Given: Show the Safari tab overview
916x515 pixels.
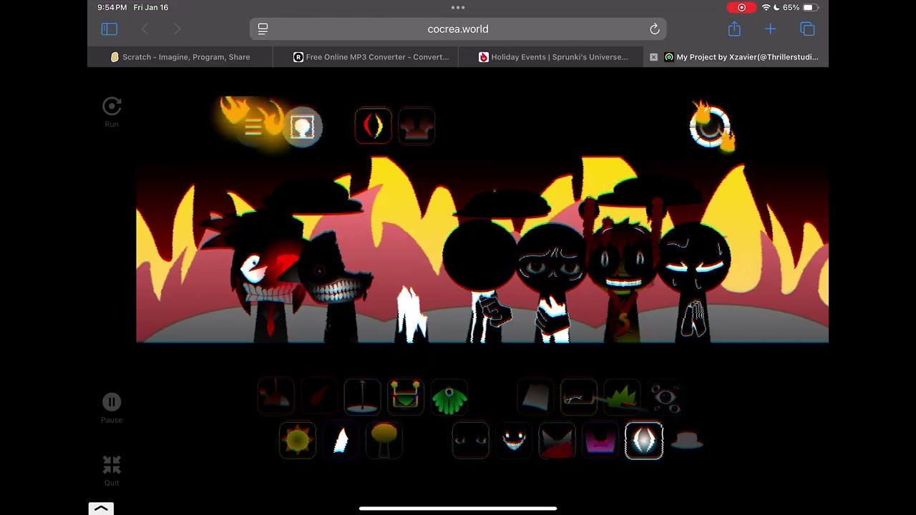Looking at the screenshot, I should (807, 29).
